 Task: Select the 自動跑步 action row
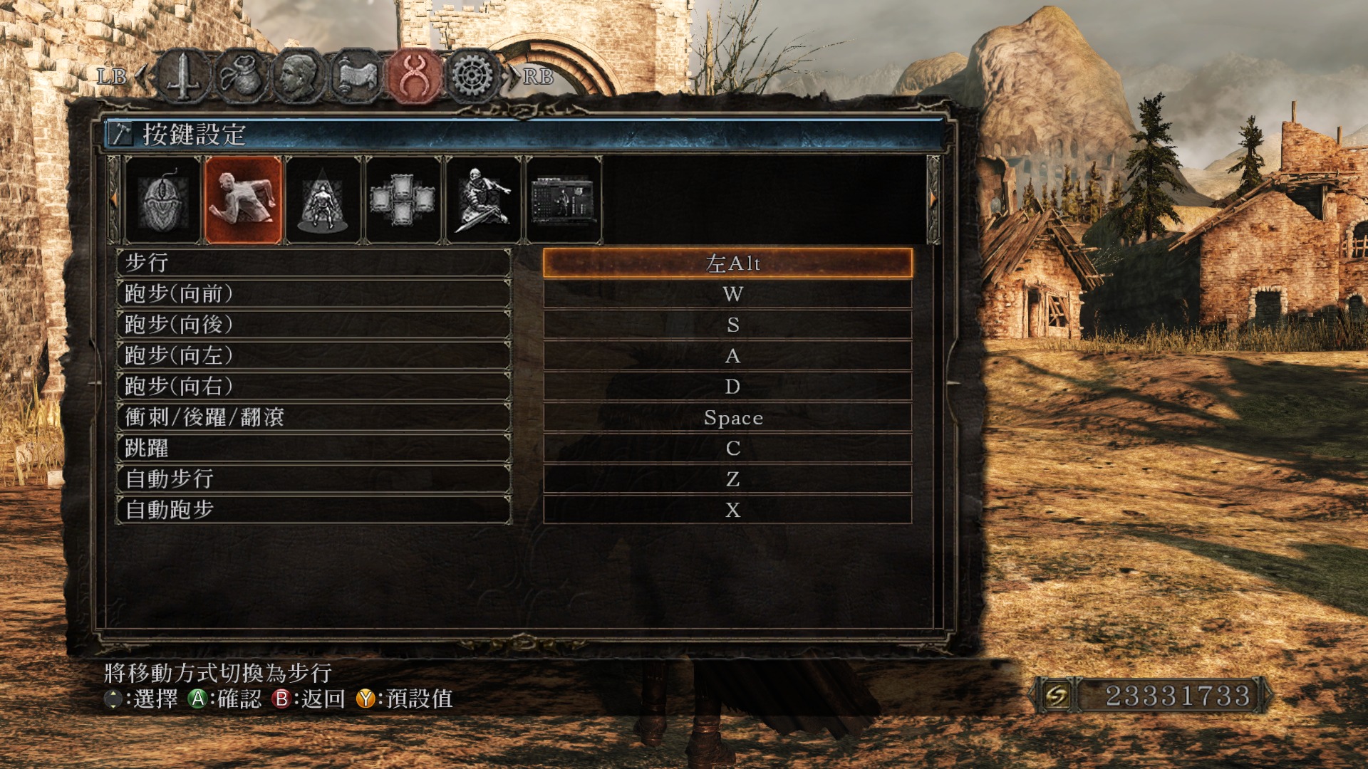(x=313, y=510)
